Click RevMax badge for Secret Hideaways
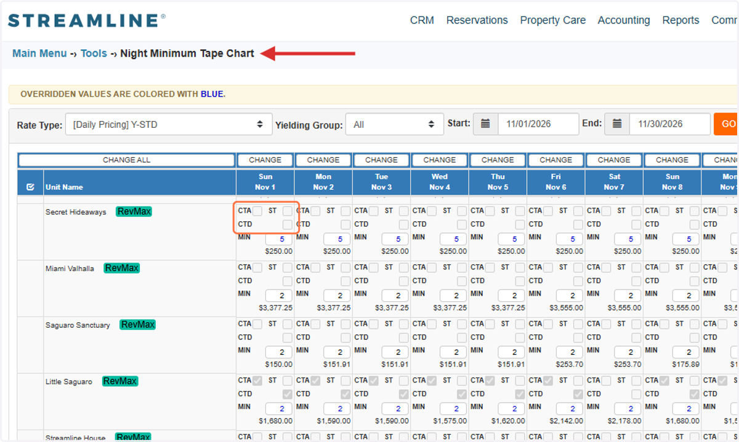 point(134,211)
